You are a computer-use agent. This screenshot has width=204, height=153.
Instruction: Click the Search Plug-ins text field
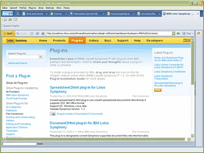tap(23, 57)
